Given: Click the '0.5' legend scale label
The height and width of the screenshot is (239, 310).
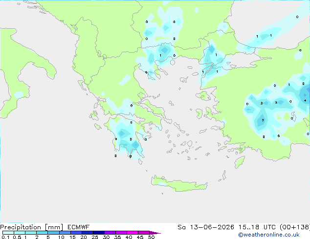Looking at the screenshot, I should pos(17,237).
